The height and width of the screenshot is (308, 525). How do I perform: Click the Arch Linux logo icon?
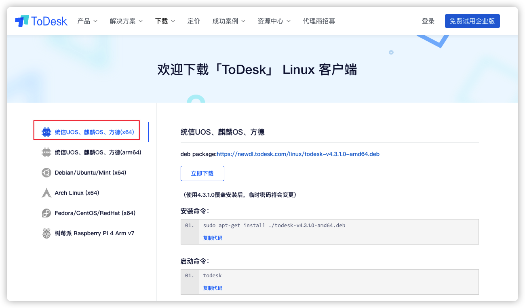click(x=46, y=193)
